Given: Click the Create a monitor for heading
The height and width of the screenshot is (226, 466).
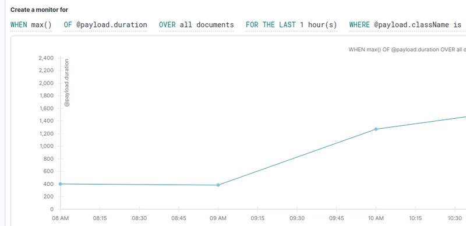Looking at the screenshot, I should [x=39, y=10].
